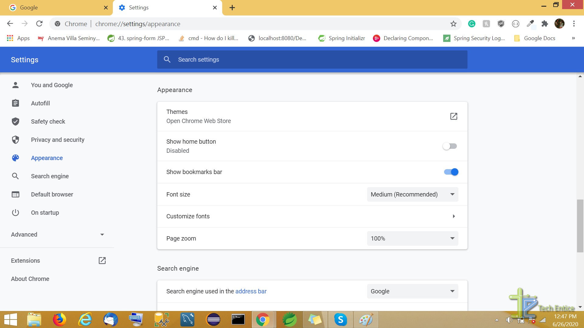This screenshot has height=328, width=584.
Task: Toggle the Show home button switch
Action: 450,146
